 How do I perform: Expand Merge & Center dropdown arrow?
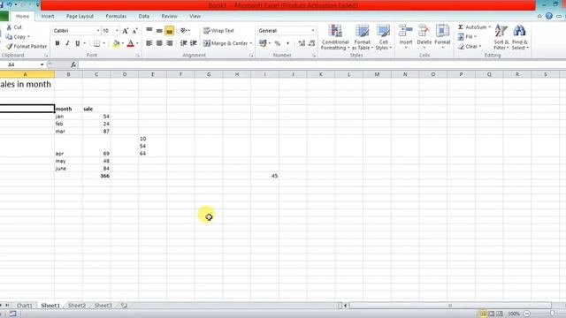click(251, 43)
